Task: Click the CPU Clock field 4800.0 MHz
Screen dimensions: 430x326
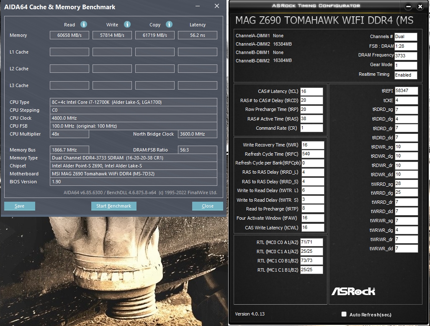Action: [134, 118]
